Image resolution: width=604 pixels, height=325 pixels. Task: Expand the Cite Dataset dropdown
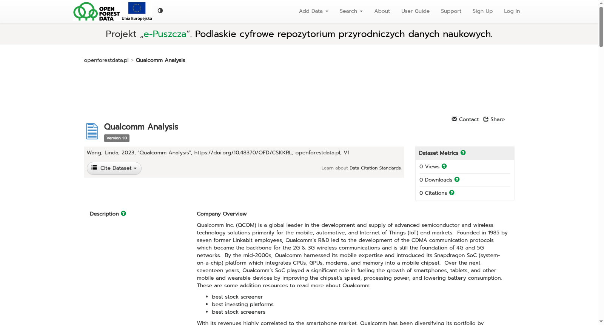pos(114,168)
